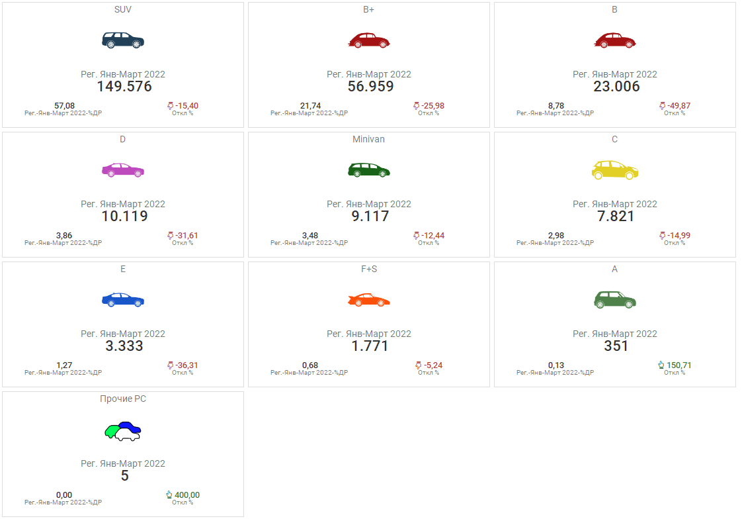Viewport: 742px width, 525px height.
Task: Click the Minivan card title
Action: (369, 140)
